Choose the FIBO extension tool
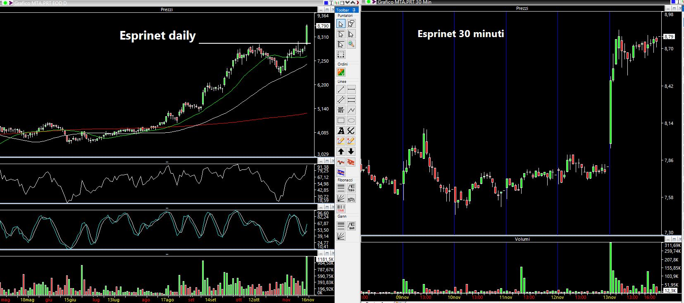 point(351,188)
